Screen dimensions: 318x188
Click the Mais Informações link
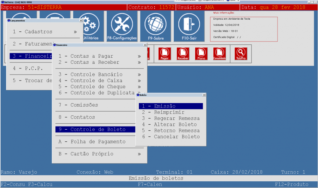pos(224,13)
